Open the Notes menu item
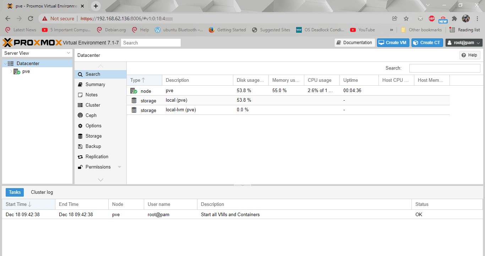Screen dimensions: 485x256 pyautogui.click(x=100, y=95)
